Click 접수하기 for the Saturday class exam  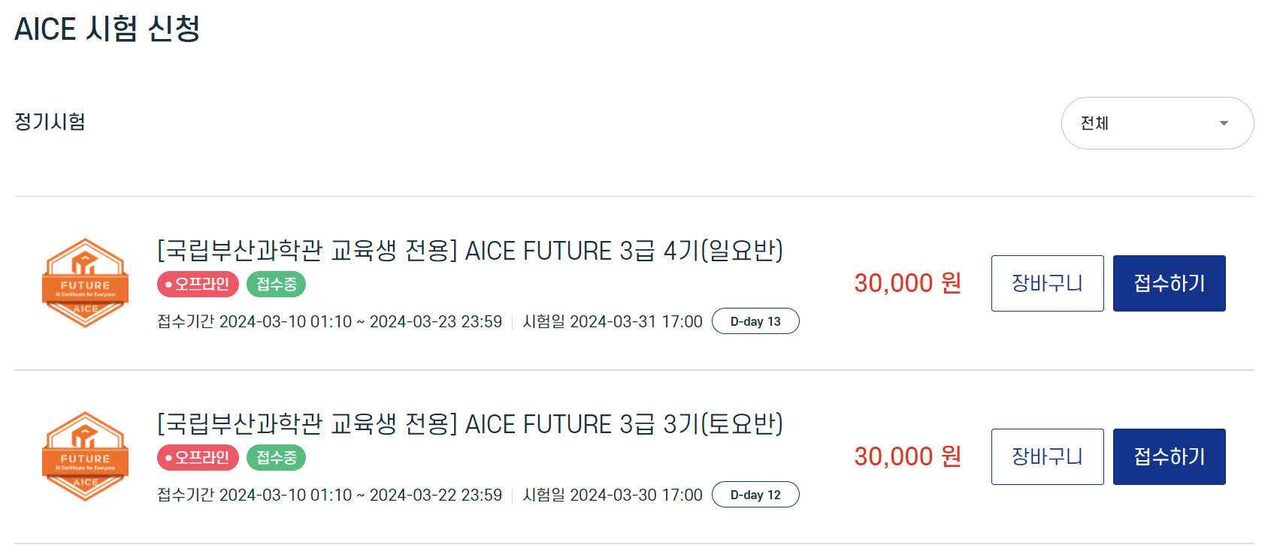coord(1169,456)
